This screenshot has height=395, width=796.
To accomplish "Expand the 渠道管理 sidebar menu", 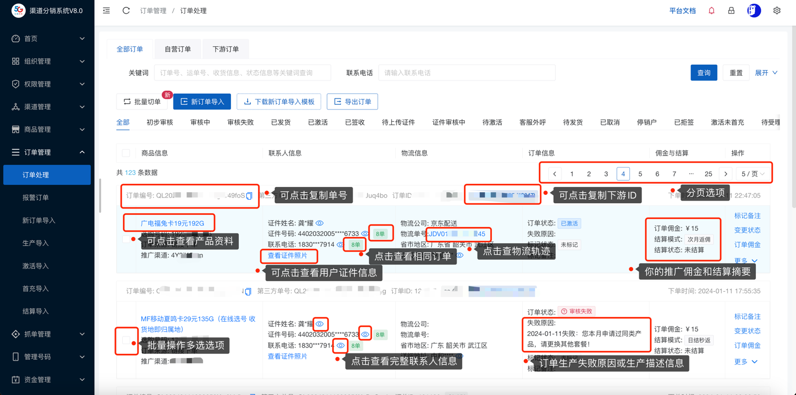I will [x=47, y=107].
